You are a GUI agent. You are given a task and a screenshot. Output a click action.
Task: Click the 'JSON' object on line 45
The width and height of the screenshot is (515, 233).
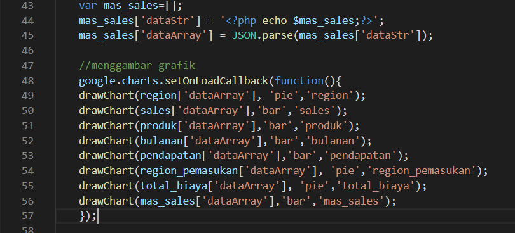(244, 35)
